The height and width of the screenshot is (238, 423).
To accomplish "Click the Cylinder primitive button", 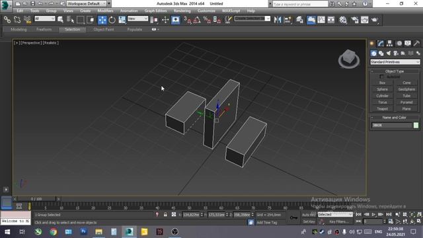I will pos(382,96).
